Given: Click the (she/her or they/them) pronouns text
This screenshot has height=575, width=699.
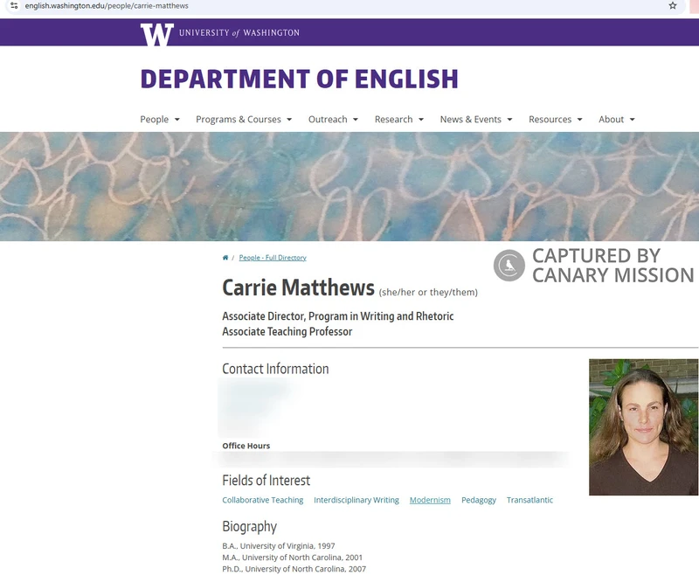Looking at the screenshot, I should [x=428, y=293].
